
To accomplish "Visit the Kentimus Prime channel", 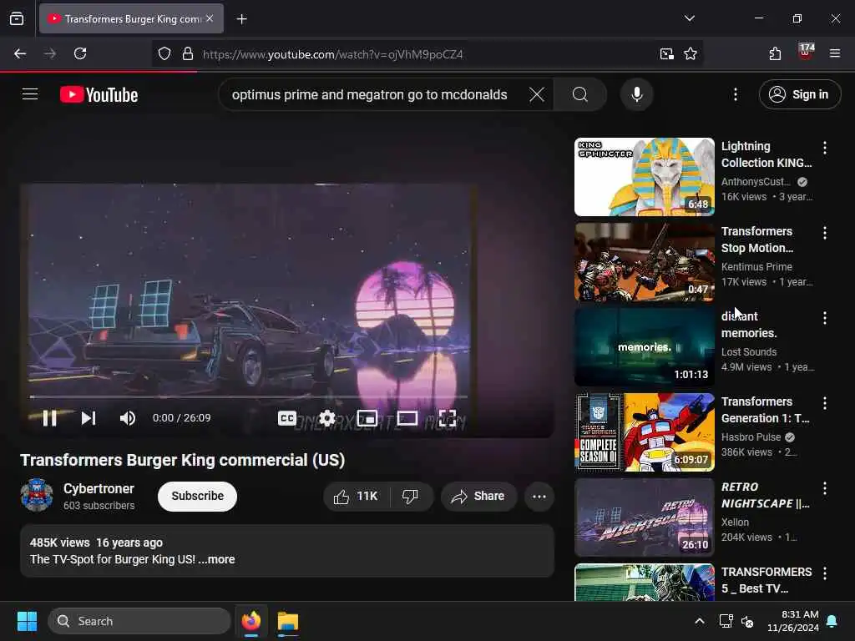I will pos(756,266).
